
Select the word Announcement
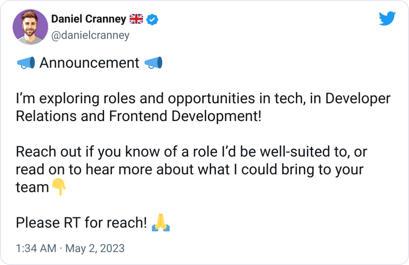[89, 62]
